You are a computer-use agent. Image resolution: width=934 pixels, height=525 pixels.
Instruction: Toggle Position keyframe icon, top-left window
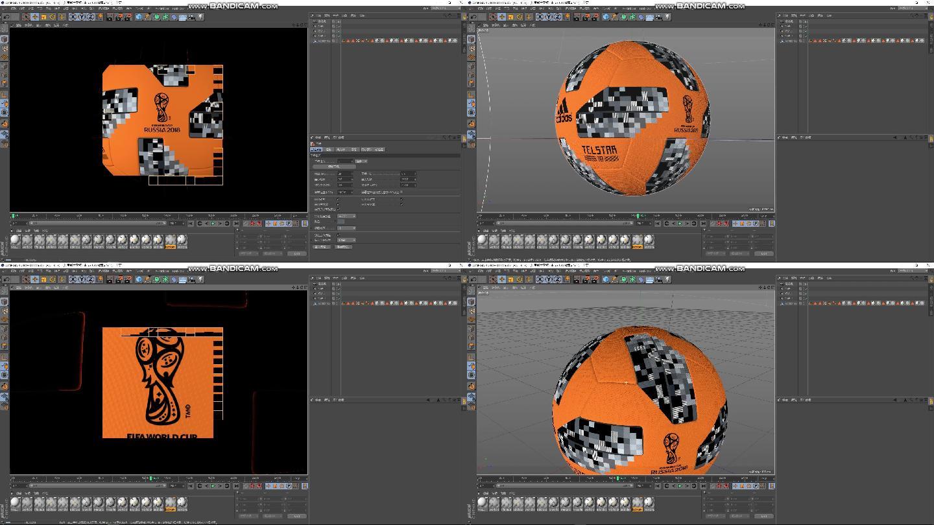268,224
